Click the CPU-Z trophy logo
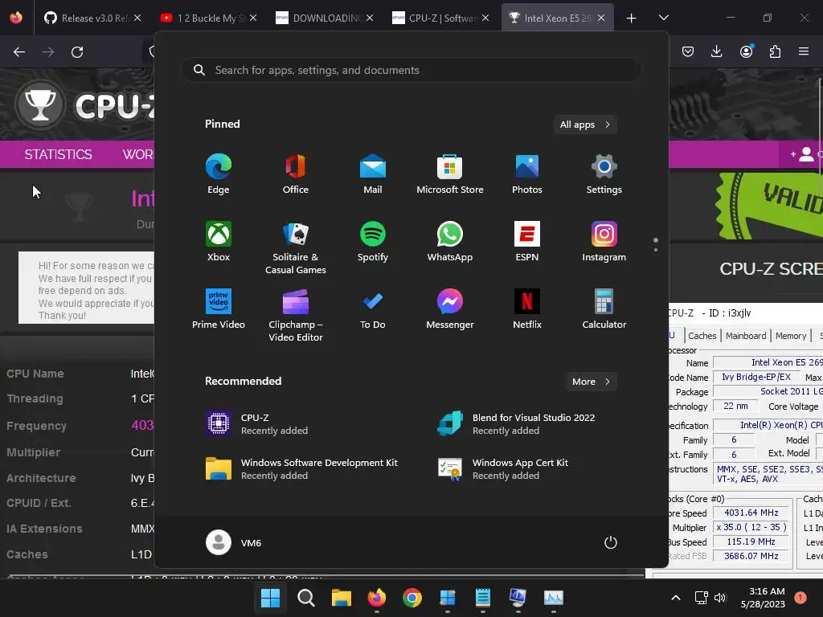 point(40,105)
